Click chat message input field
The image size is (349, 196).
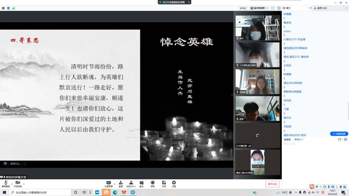point(314,144)
